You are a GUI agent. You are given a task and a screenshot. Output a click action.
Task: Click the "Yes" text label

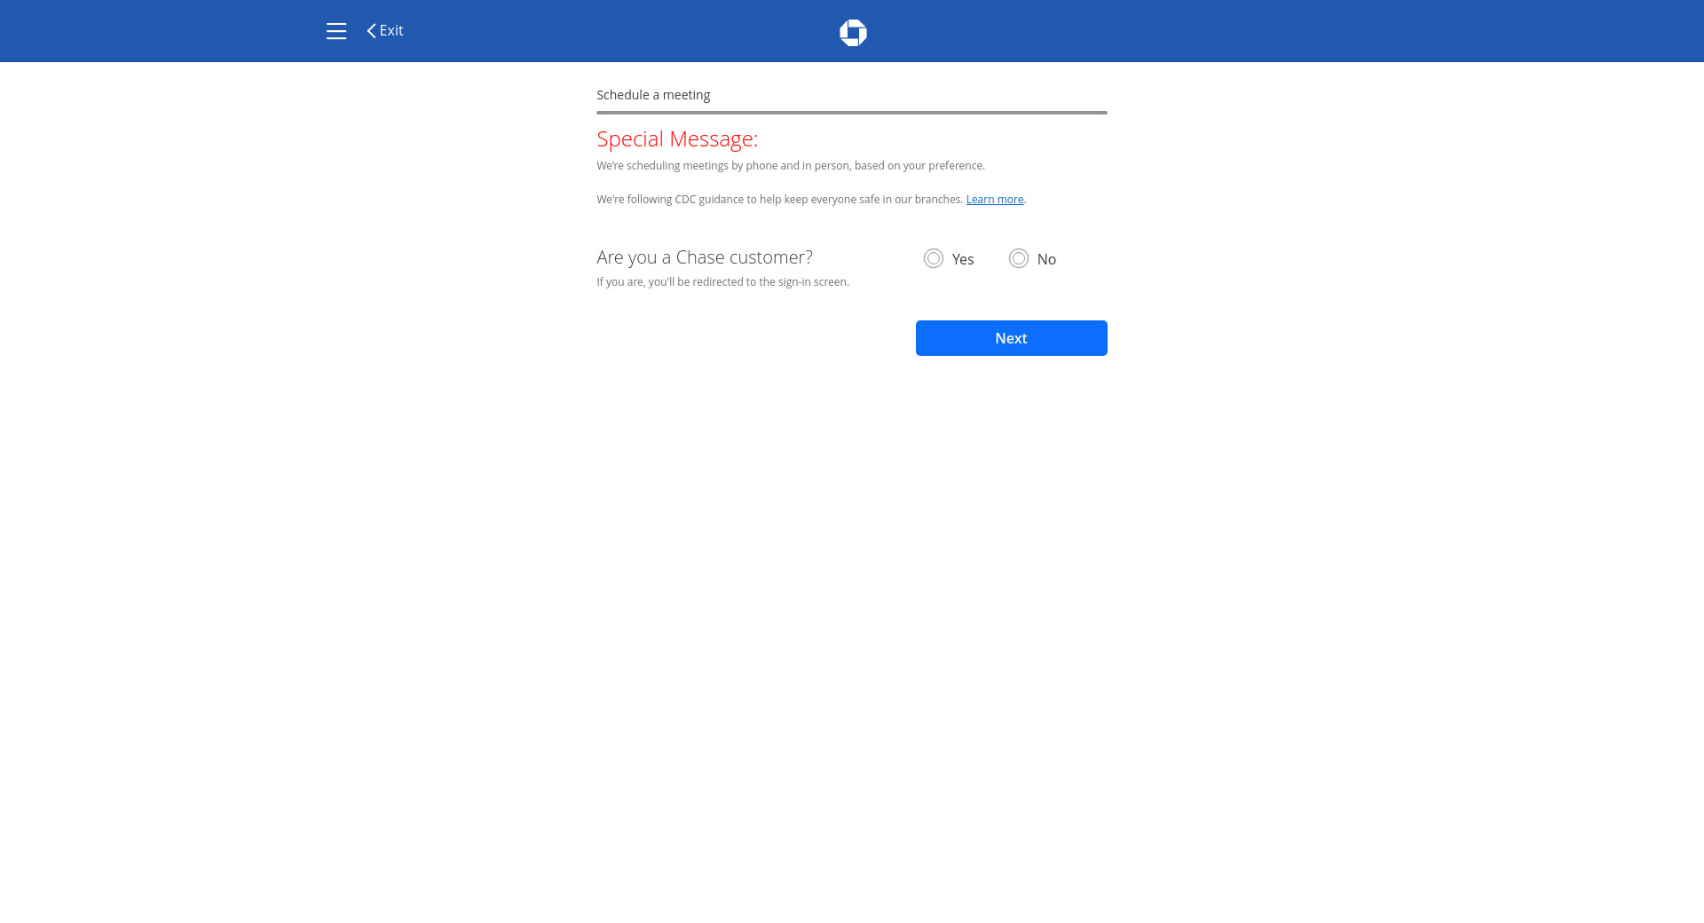tap(963, 259)
